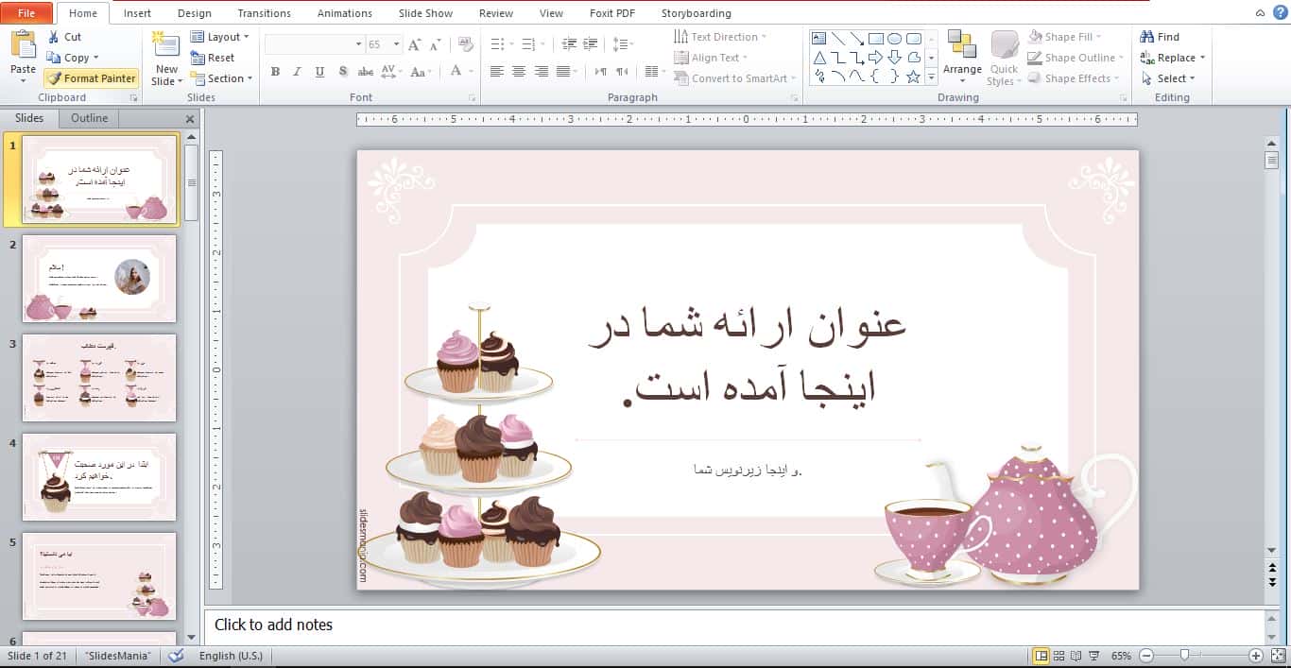Image resolution: width=1291 pixels, height=668 pixels.
Task: Open the Find dialog
Action: click(x=1161, y=37)
